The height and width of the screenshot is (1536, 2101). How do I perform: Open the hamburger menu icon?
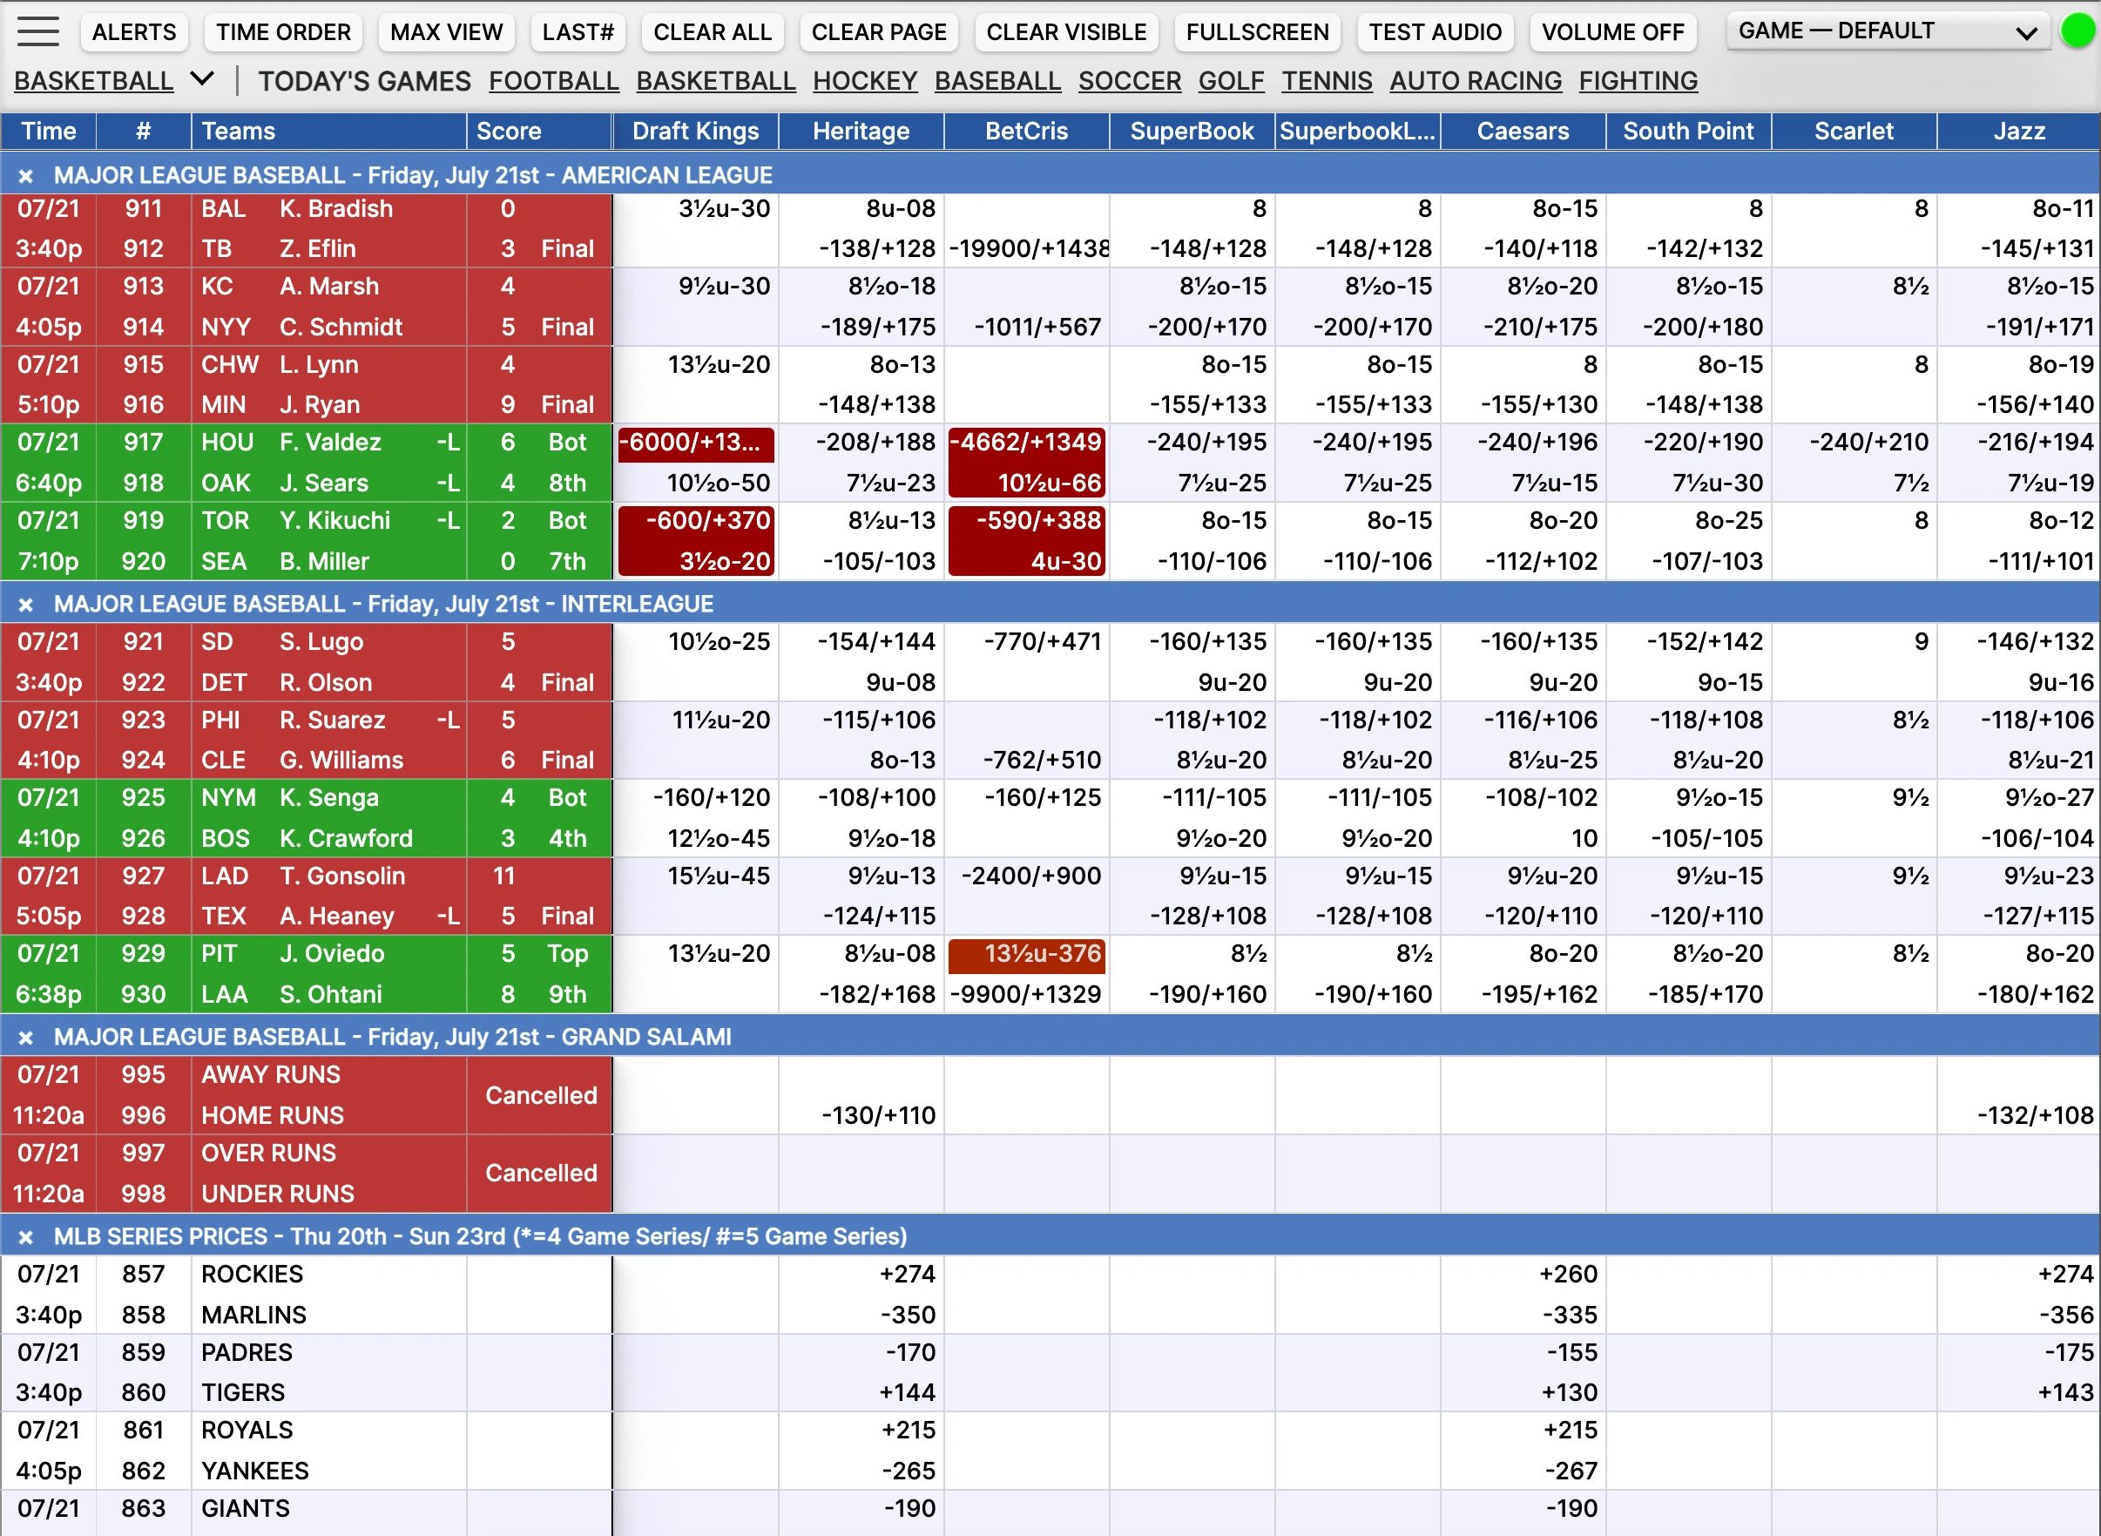pyautogui.click(x=38, y=31)
